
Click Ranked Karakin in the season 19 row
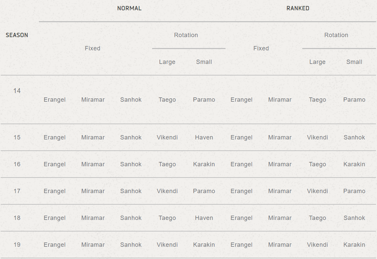354,245
